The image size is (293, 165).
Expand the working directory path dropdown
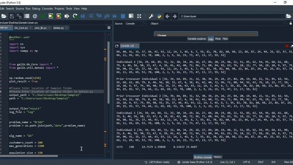click(x=283, y=16)
